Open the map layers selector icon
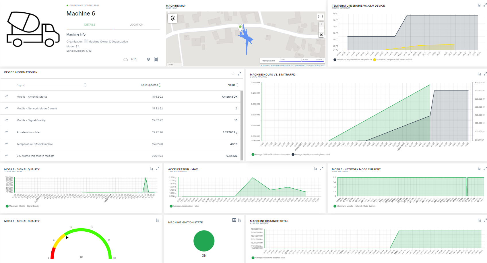The width and height of the screenshot is (487, 263). click(172, 18)
